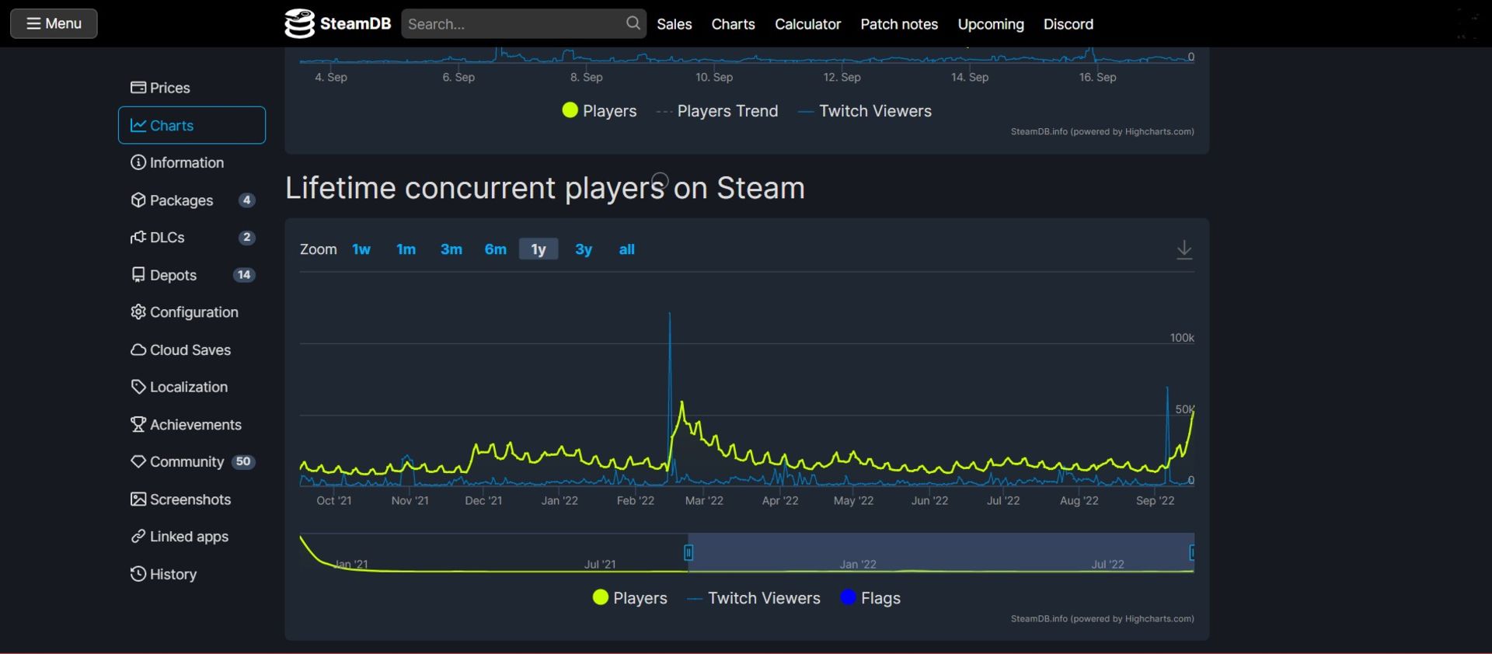
Task: Go to Patch notes page
Action: [x=899, y=24]
